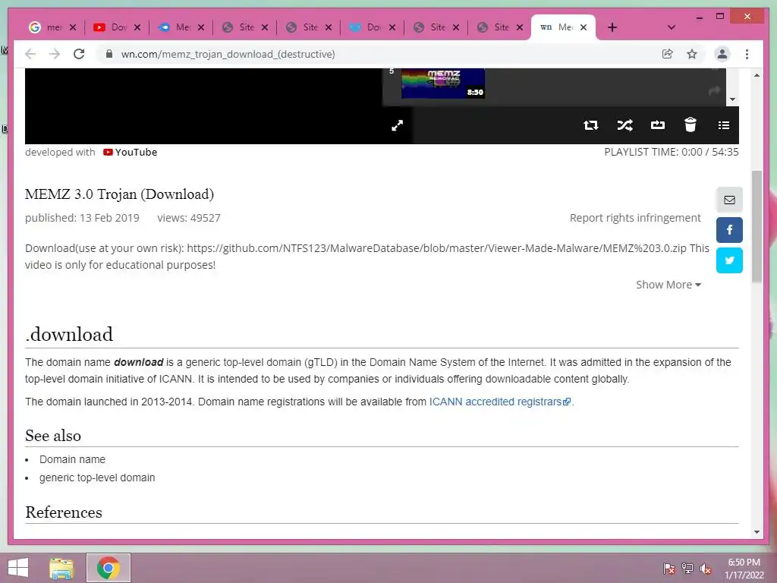The width and height of the screenshot is (777, 583).
Task: Click the 'published: 13 Feb 2019' text
Action: [82, 218]
